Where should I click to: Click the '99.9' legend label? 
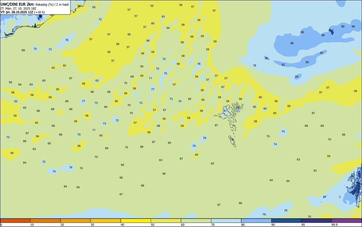(x=335, y=225)
